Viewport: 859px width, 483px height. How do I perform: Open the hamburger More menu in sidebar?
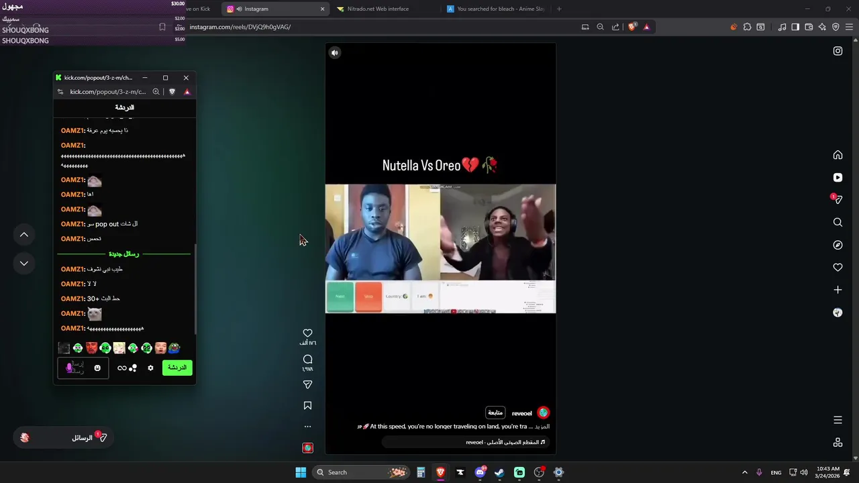838,420
